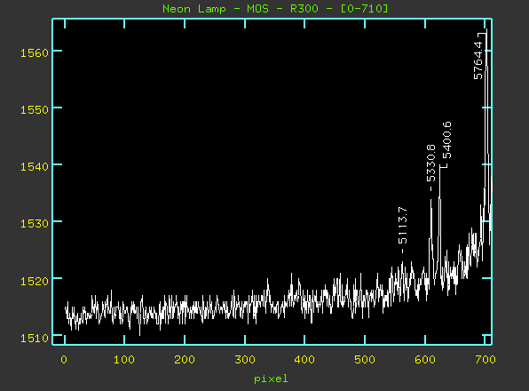The width and height of the screenshot is (529, 391).
Task: Click the 400 x-axis tick label
Action: pos(304,360)
